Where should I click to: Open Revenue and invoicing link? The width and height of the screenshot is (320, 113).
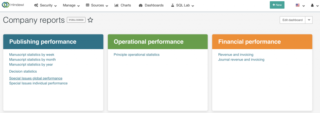tap(236, 55)
